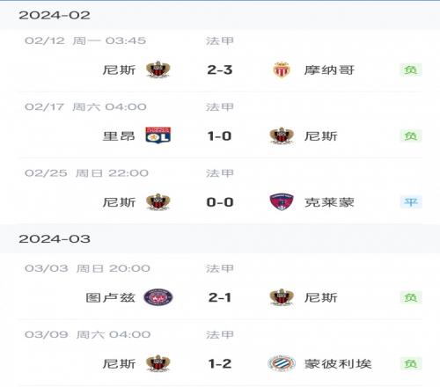Open the 2-3 score of Nice vs Monaco

[x=220, y=69]
